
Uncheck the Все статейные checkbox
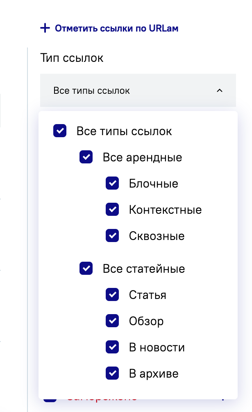86,269
